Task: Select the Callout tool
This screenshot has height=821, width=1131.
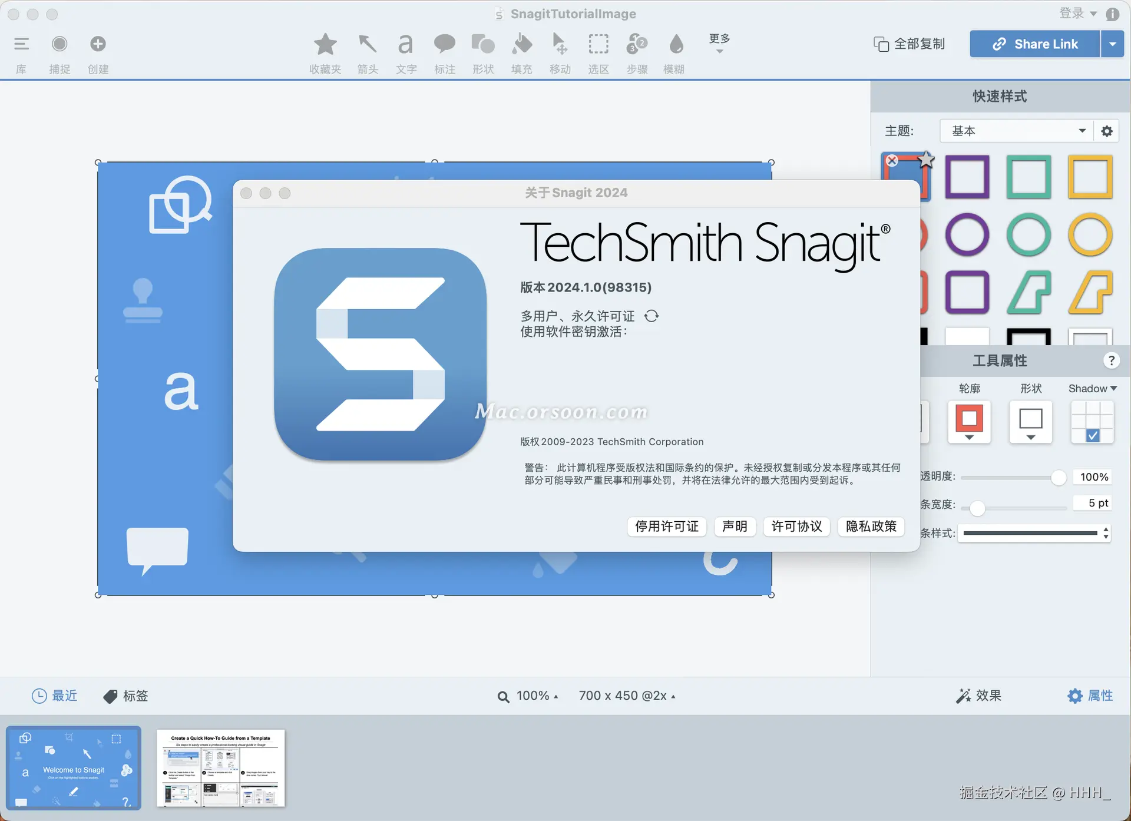Action: (444, 45)
